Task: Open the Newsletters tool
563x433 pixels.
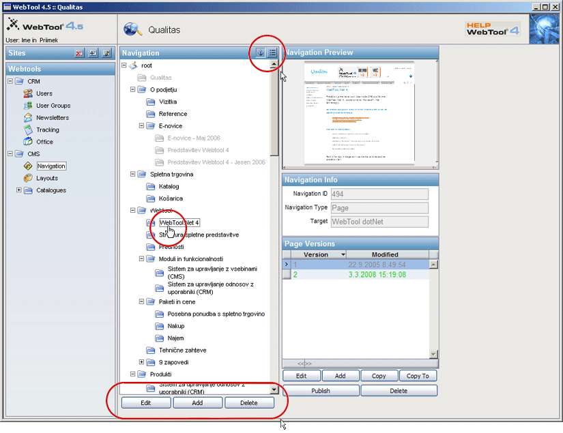Action: click(52, 118)
